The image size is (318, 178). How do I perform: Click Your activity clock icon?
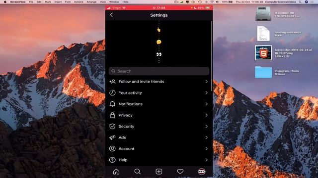pyautogui.click(x=112, y=92)
